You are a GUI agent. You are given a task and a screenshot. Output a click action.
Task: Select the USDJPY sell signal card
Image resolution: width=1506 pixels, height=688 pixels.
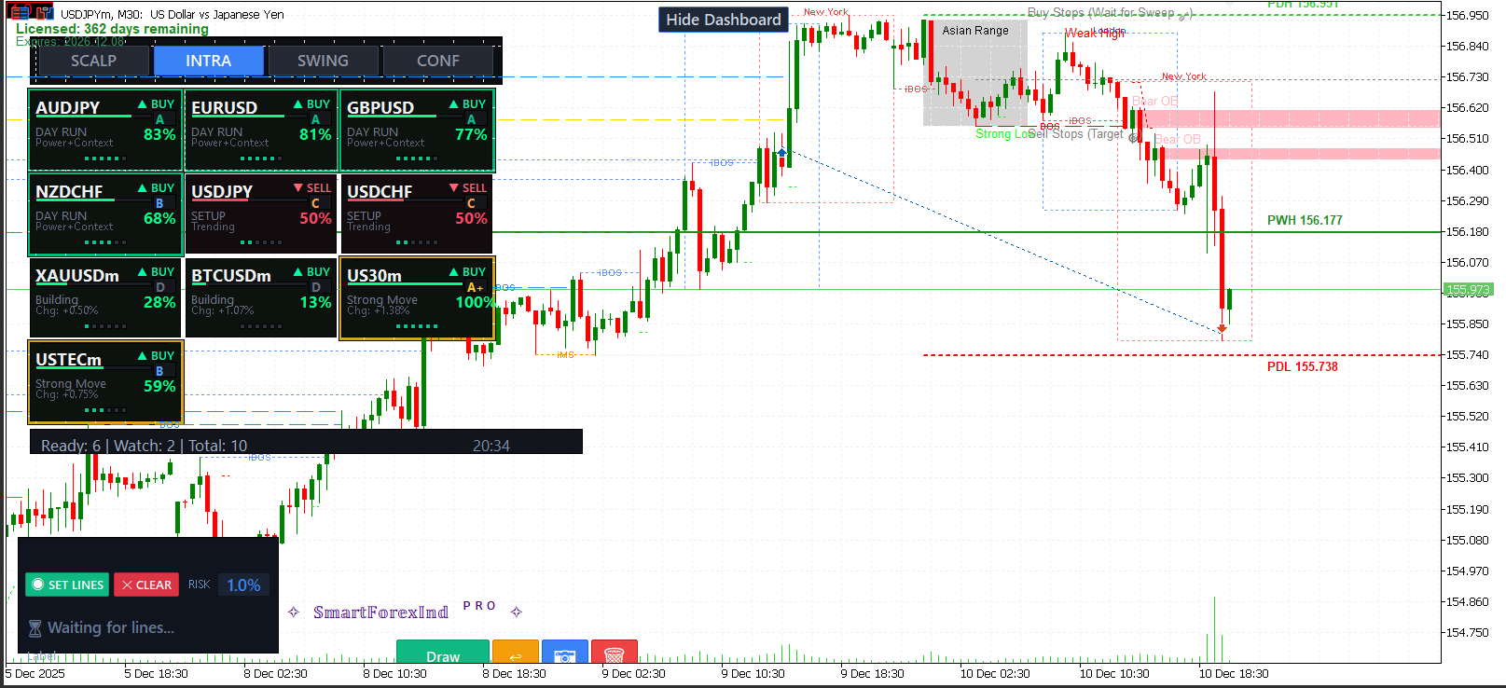pyautogui.click(x=260, y=214)
